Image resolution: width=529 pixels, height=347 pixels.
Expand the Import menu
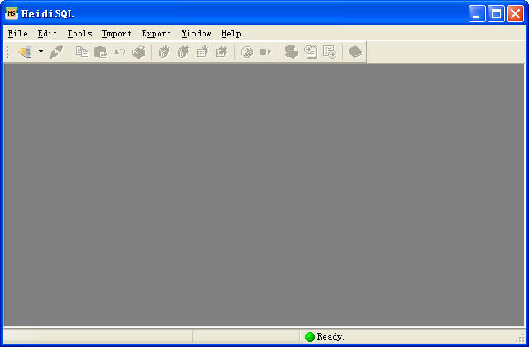pos(117,34)
